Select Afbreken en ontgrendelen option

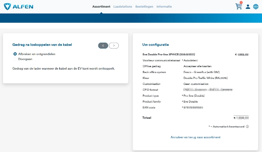(15, 54)
